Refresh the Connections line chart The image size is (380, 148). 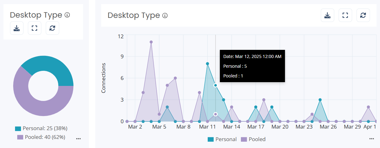click(363, 15)
